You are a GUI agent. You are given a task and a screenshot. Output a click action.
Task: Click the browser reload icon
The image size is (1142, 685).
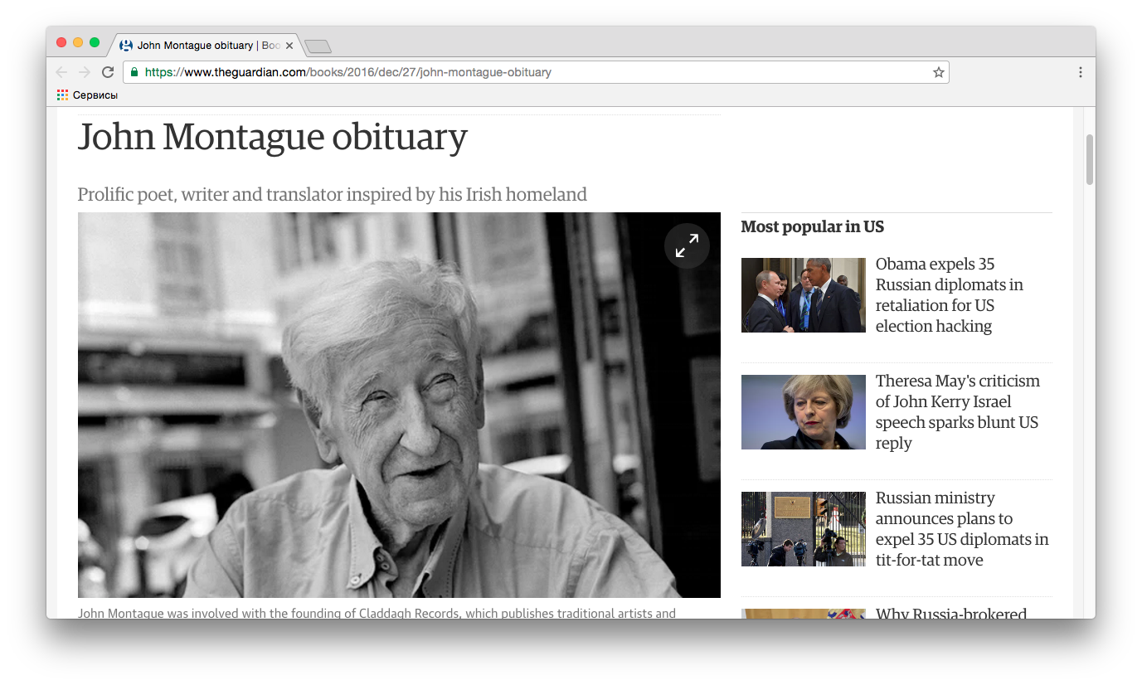click(x=108, y=72)
